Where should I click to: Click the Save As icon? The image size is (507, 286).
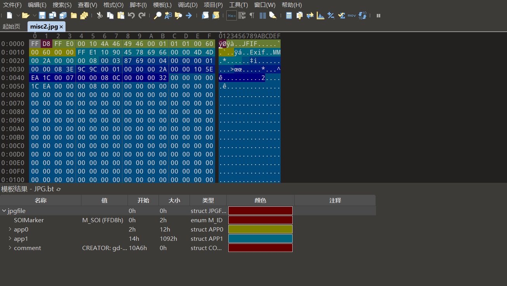point(52,15)
